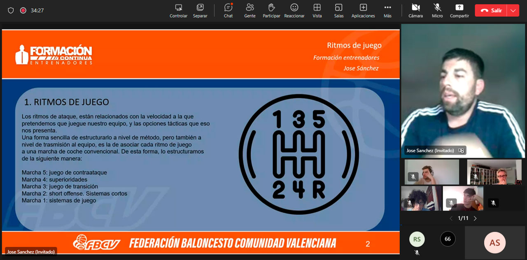Click the meeting timer 34:27
This screenshot has height=260, width=527.
[x=37, y=10]
